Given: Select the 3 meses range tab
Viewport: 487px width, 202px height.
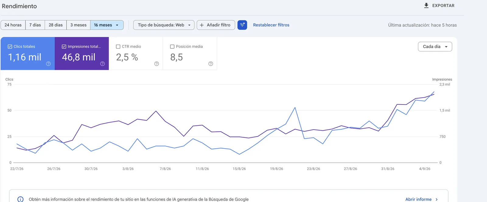Looking at the screenshot, I should [x=78, y=25].
